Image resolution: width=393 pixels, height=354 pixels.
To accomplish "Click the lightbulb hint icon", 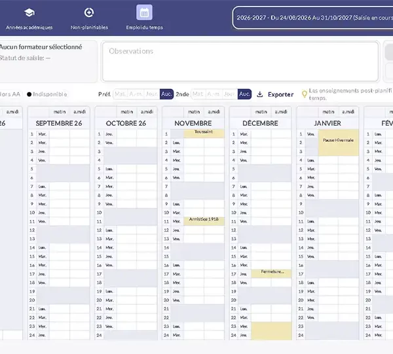I will click(305, 94).
